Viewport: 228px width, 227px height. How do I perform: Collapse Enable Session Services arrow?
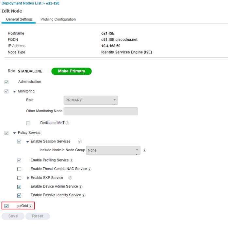pos(28,142)
